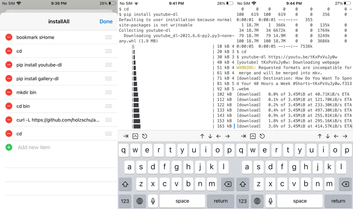Tap the reorder handle on the curl command row
The width and height of the screenshot is (353, 209).
pos(109,120)
